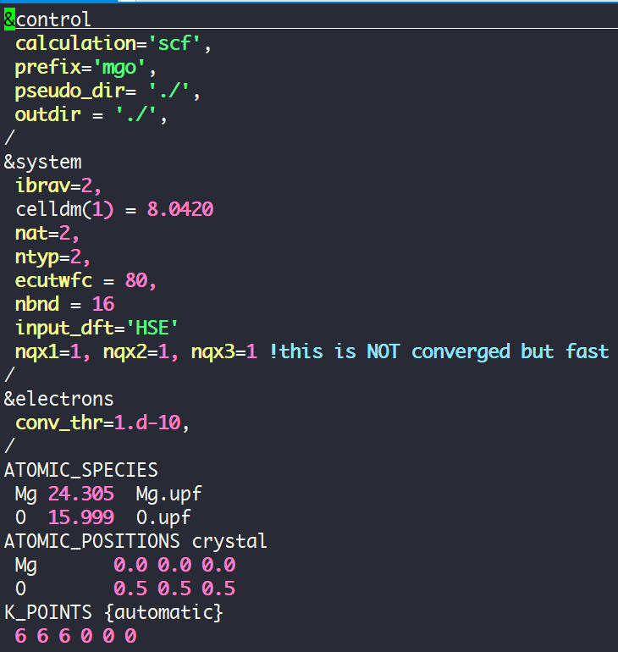Click the word 'crystal' after ATOMIC_POSITIONS

click(x=229, y=542)
